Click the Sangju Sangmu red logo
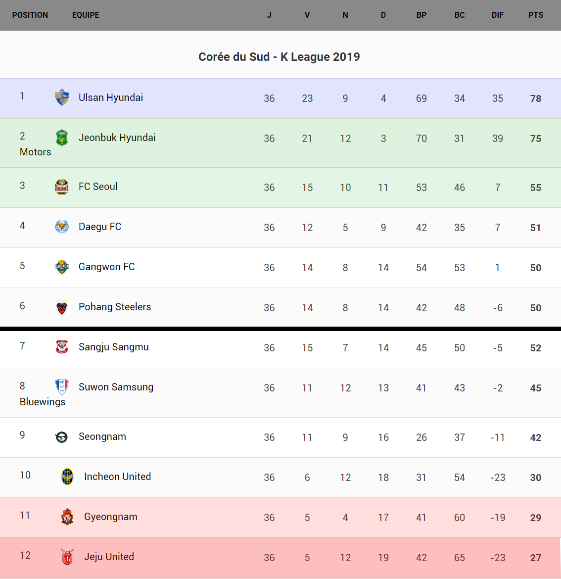 click(62, 347)
